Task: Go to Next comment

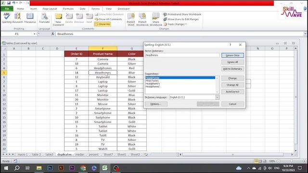Action: tap(89, 18)
